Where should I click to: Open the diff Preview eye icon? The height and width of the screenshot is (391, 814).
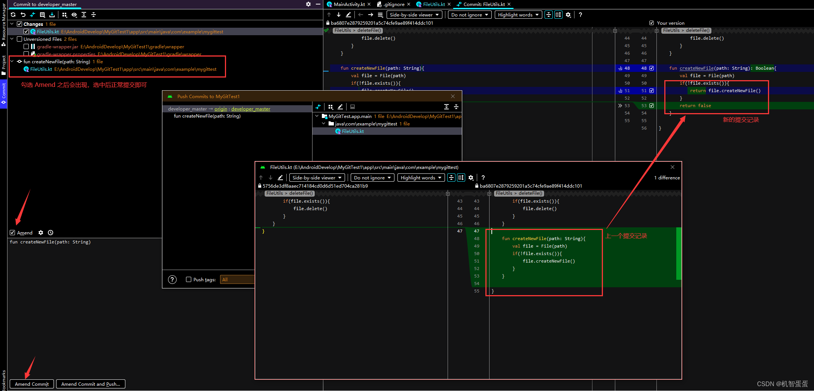click(x=74, y=15)
